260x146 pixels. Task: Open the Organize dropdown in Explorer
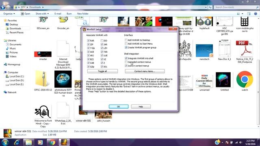9,14
